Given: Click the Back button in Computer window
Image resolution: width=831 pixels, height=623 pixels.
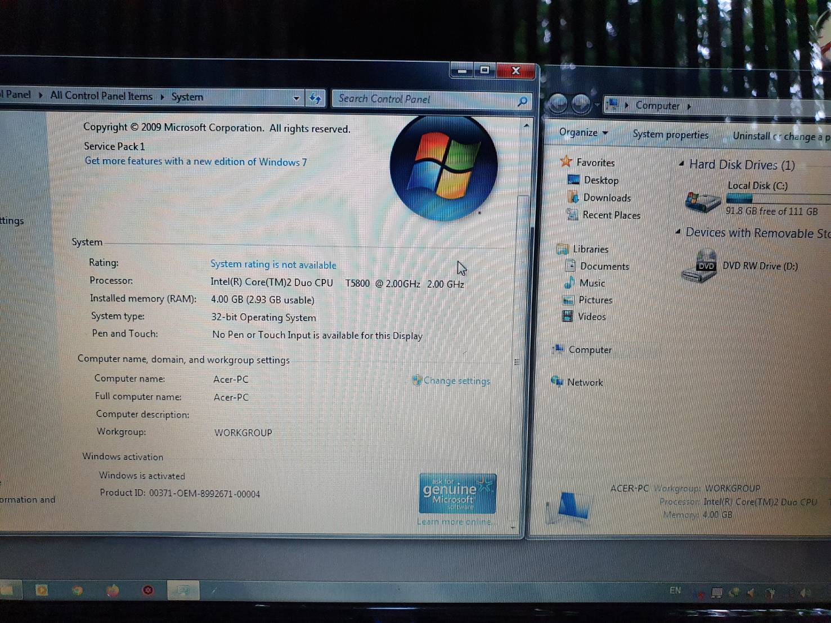Looking at the screenshot, I should pos(558,103).
